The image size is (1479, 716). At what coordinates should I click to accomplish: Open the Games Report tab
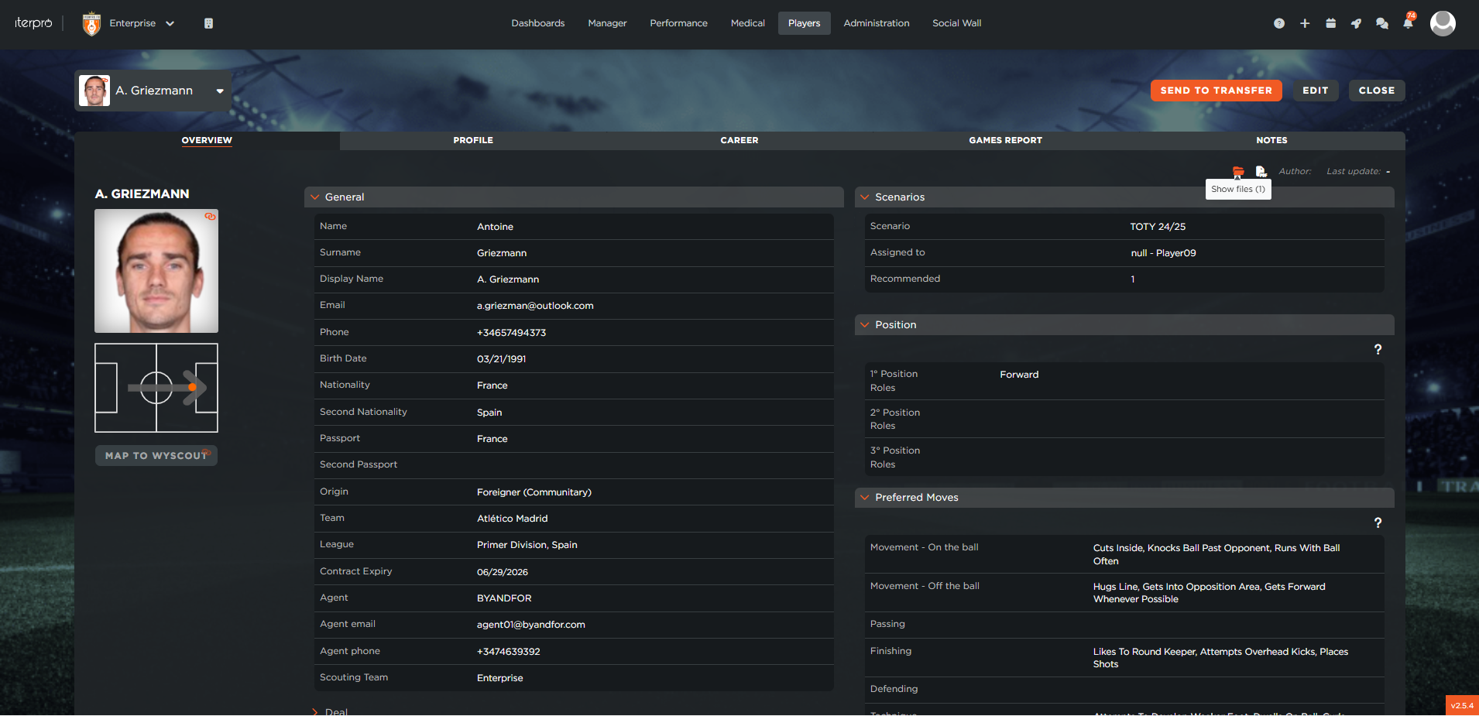point(1005,140)
